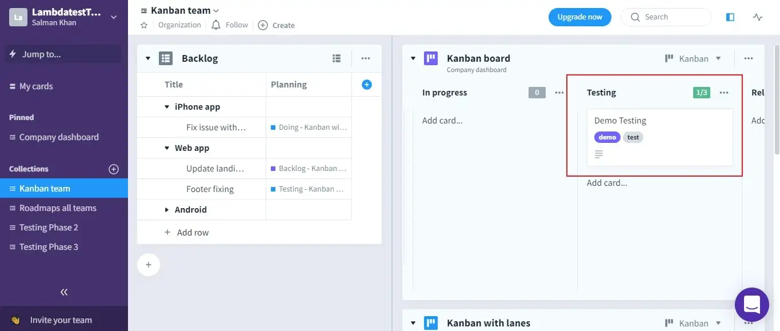Open the Create menu
This screenshot has width=780, height=331.
click(276, 25)
